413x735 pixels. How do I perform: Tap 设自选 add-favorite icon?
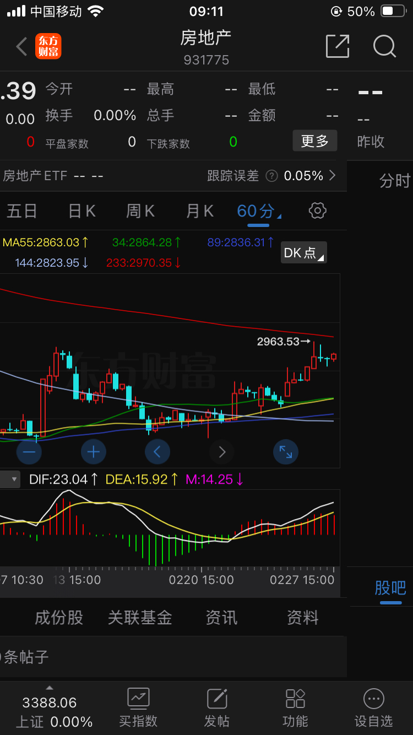coord(374,698)
